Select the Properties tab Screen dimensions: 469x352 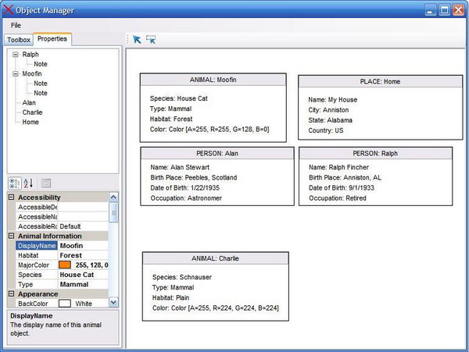(x=52, y=39)
